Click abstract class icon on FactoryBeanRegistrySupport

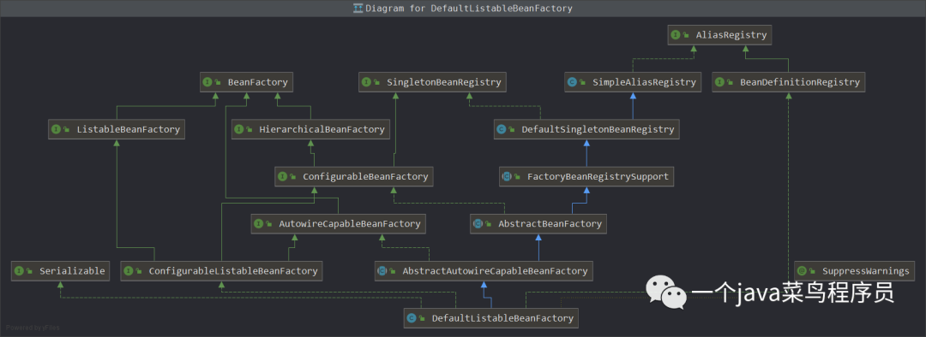pyautogui.click(x=507, y=176)
